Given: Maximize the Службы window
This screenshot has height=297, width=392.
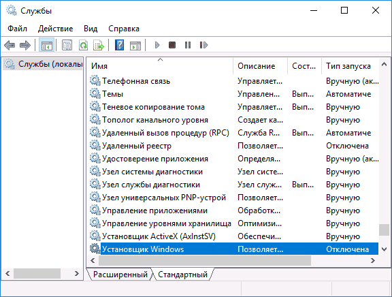Looking at the screenshot, I should 344,10.
